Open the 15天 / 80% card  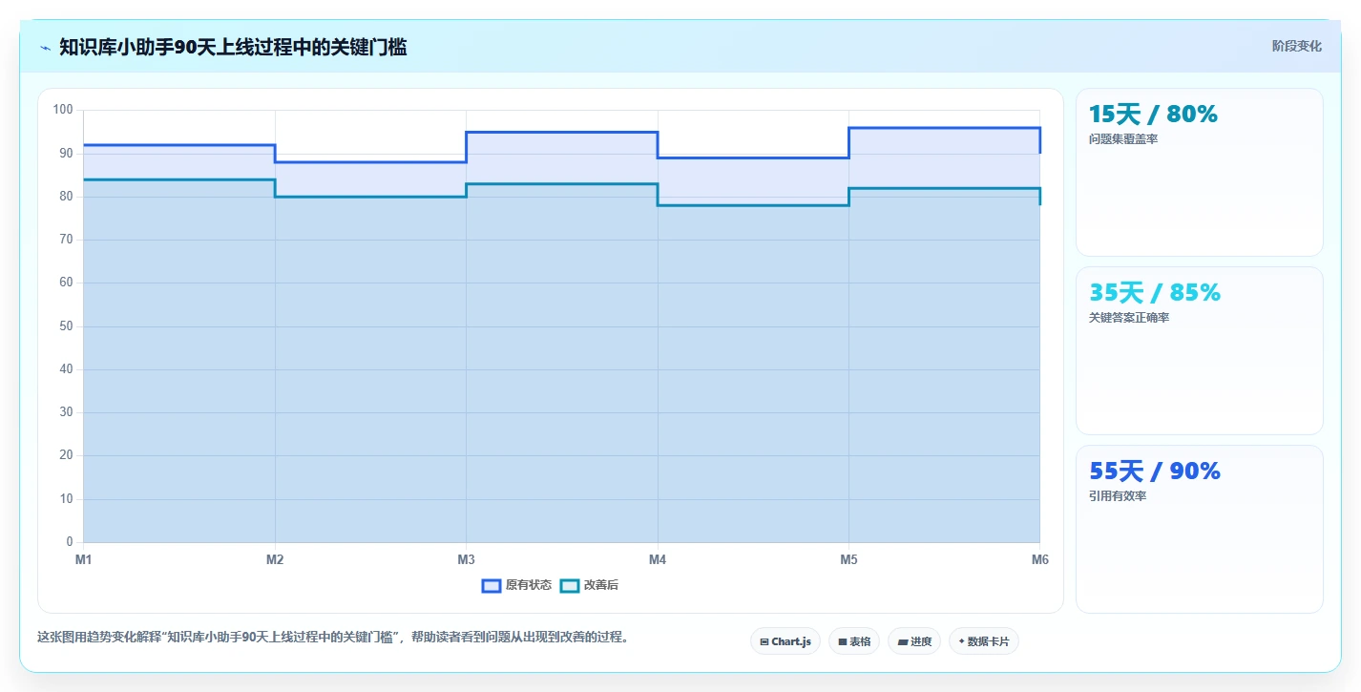(1200, 173)
